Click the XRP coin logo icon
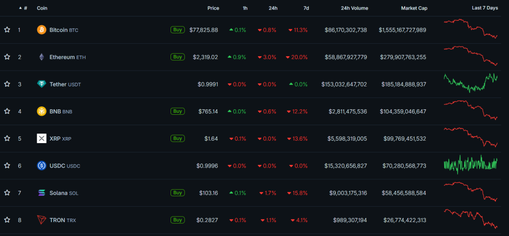Screen dimensions: 509x236 [42, 139]
